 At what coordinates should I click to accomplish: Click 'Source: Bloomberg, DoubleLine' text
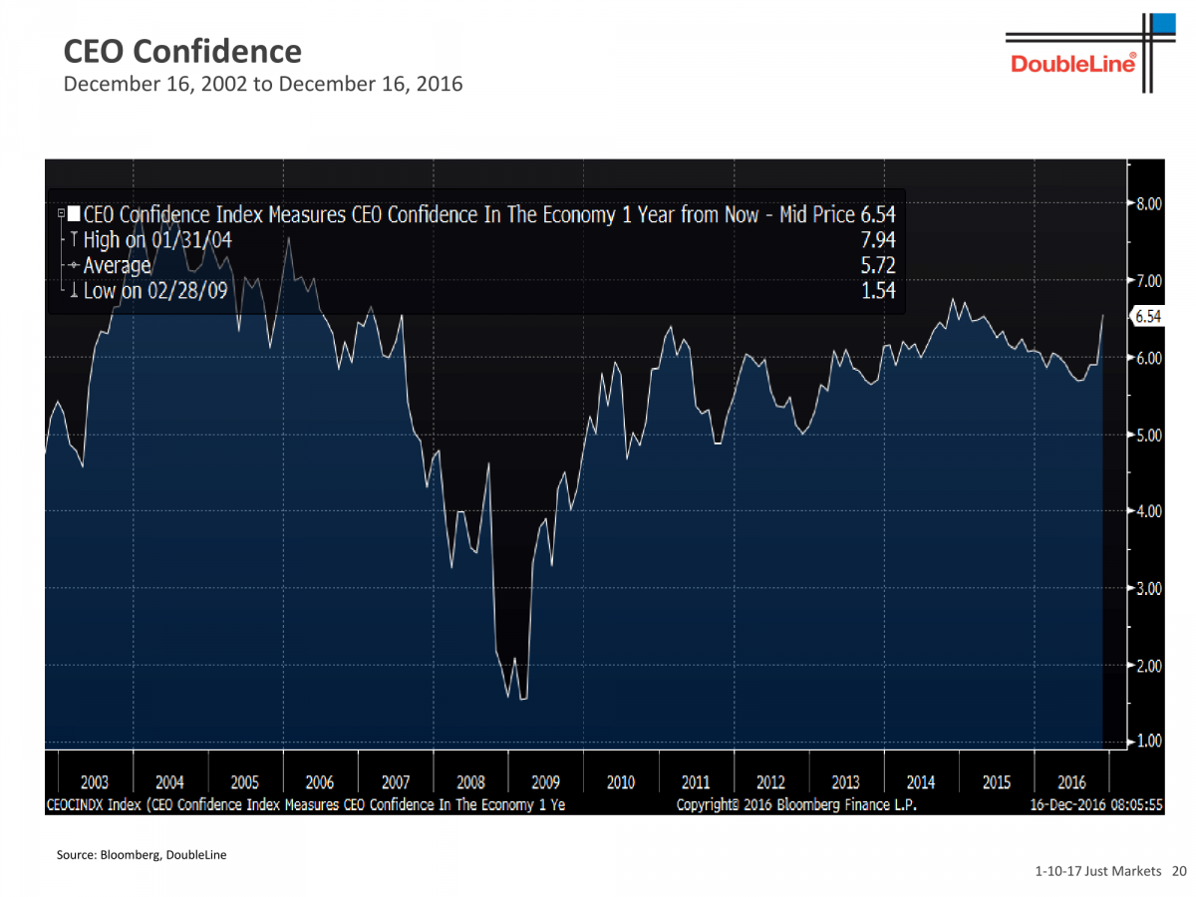tap(142, 854)
